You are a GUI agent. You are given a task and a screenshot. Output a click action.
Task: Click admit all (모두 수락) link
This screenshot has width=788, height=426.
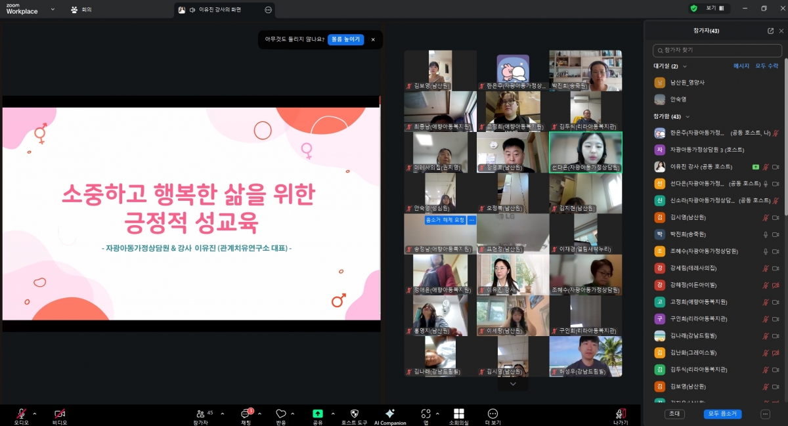pyautogui.click(x=766, y=66)
